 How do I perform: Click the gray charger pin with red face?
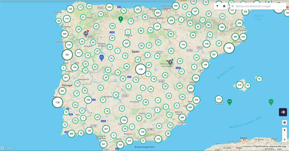(x=86, y=34)
